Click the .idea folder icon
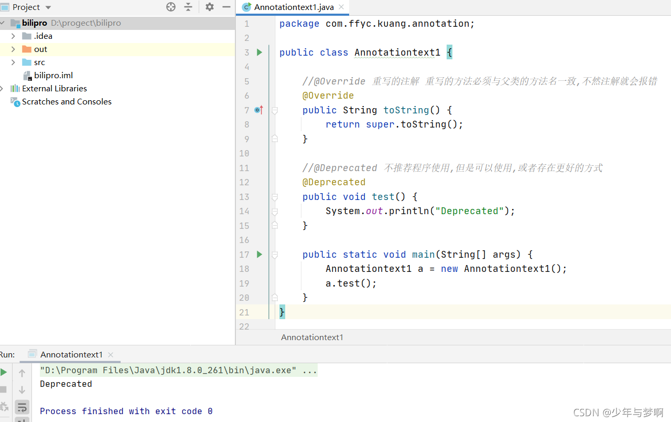Screen dimensions: 671x422 (27, 36)
